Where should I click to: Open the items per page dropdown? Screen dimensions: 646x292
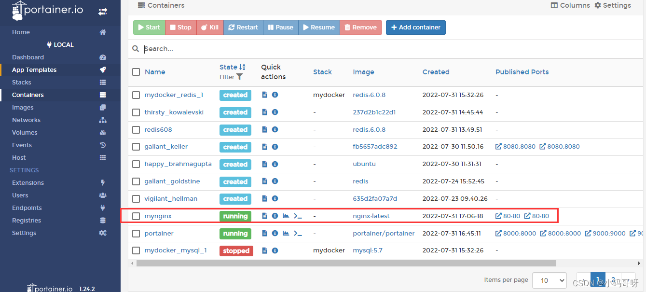point(549,280)
